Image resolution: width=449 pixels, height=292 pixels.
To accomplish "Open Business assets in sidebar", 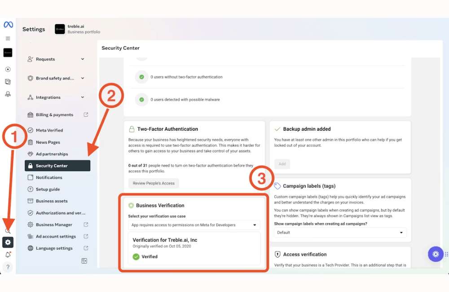I will pos(52,201).
